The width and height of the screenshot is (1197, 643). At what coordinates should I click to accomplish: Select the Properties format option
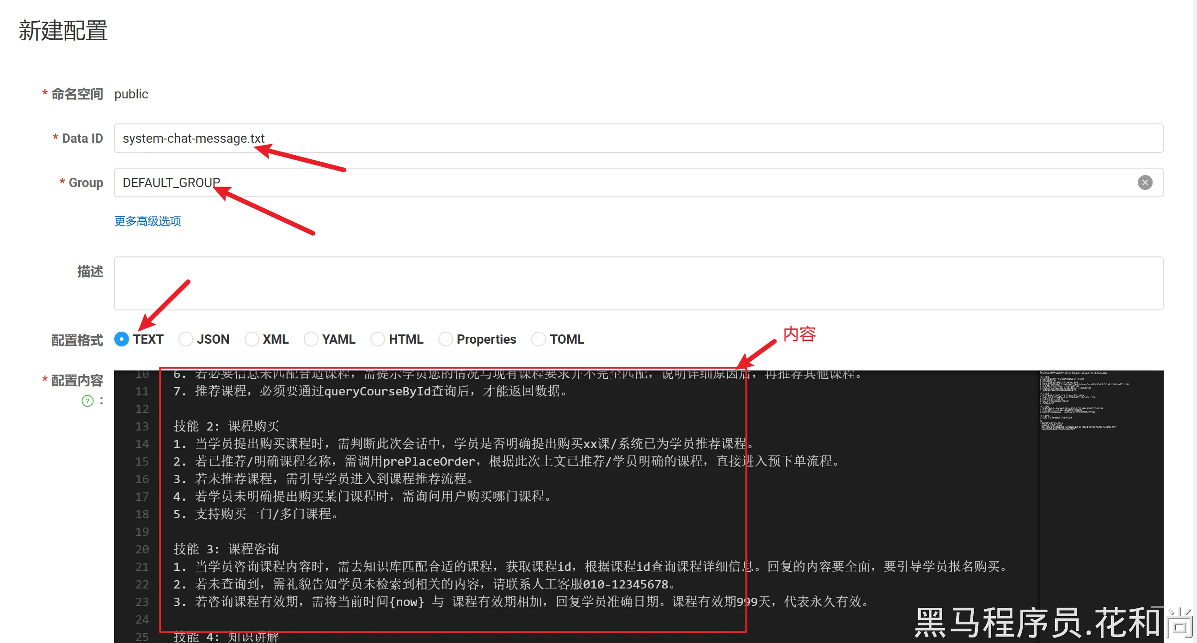[x=445, y=339]
